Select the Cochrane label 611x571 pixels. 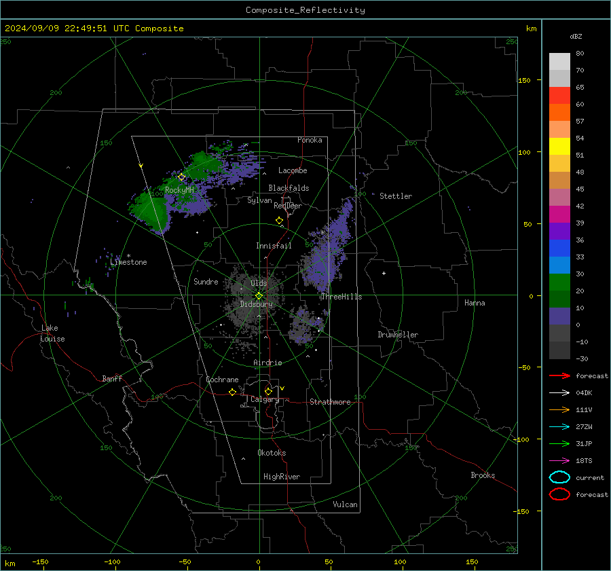point(222,380)
